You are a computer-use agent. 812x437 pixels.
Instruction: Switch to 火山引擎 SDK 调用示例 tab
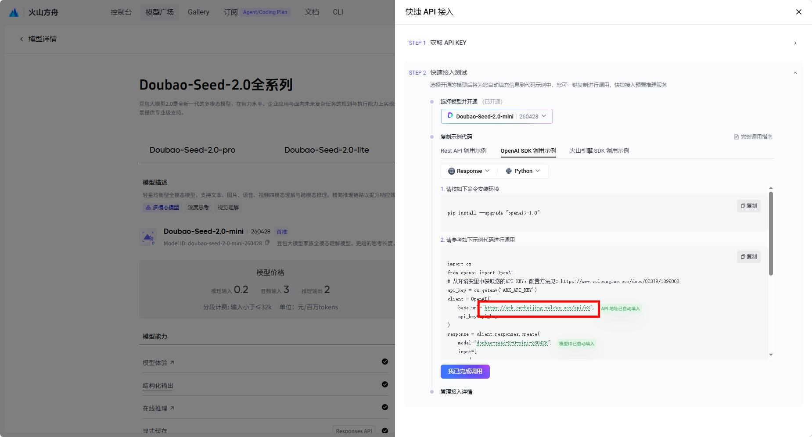click(599, 150)
